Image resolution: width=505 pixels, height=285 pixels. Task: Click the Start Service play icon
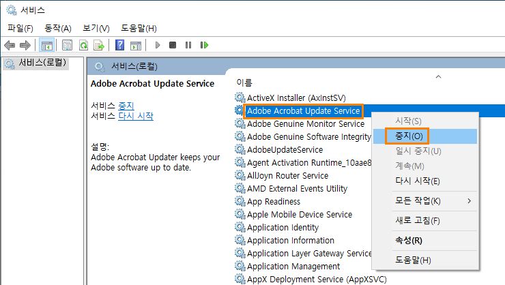coord(158,45)
